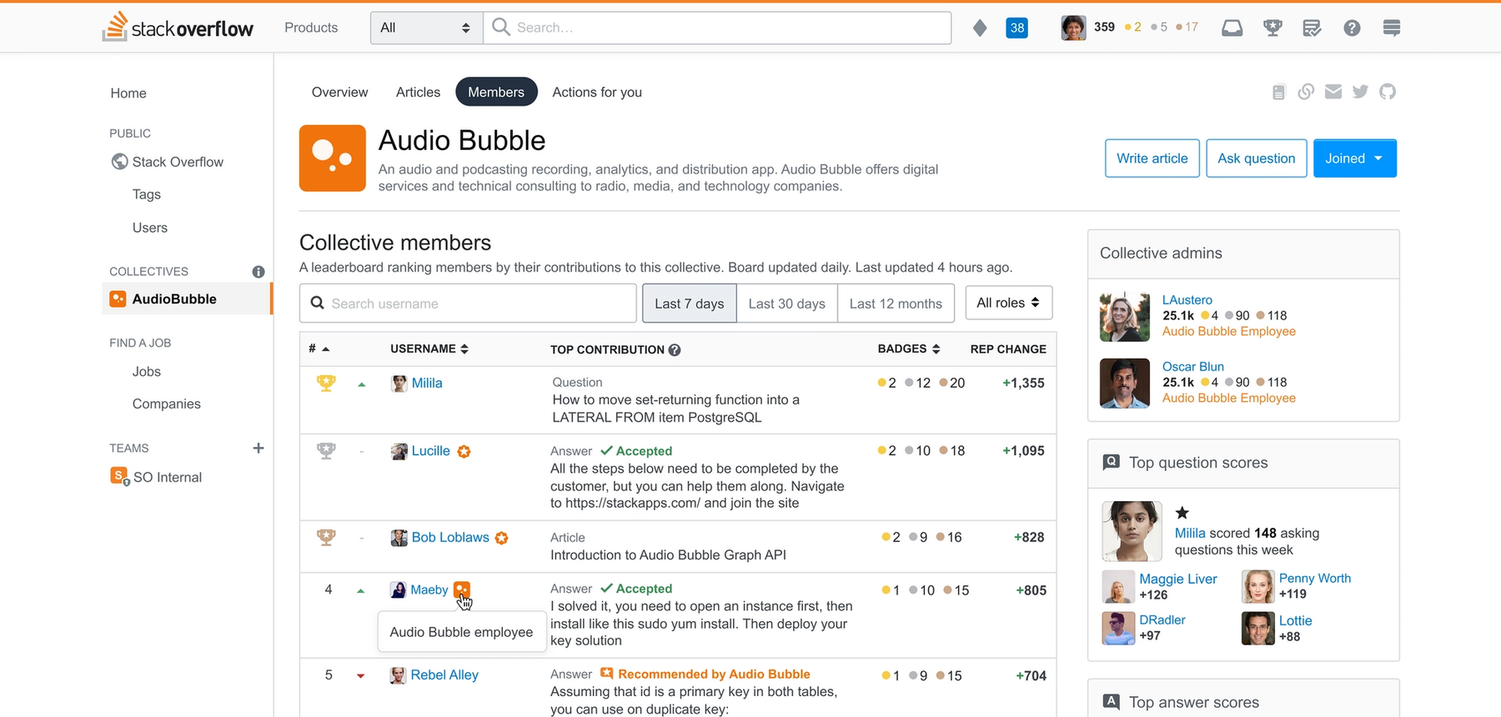Sort by the # rank column
The height and width of the screenshot is (717, 1501).
click(x=319, y=348)
